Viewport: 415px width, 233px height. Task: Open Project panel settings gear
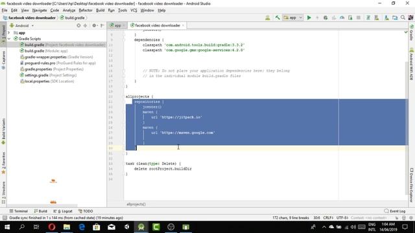[x=95, y=26]
